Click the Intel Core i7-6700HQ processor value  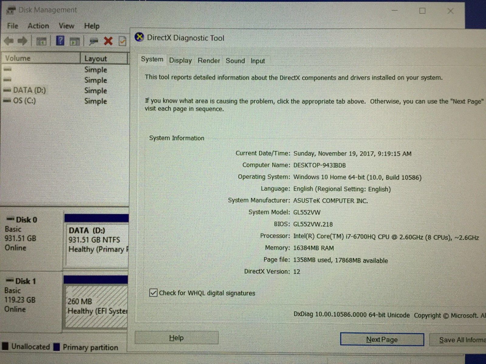point(386,237)
